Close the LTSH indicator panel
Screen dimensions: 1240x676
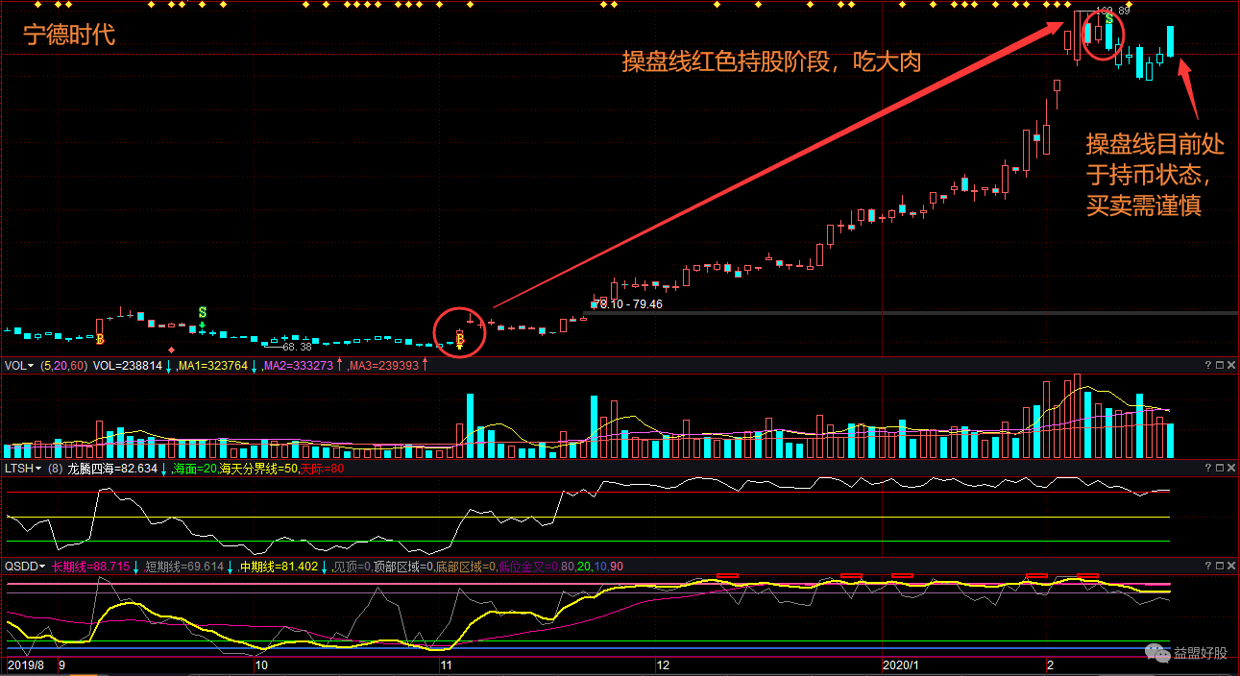1231,468
